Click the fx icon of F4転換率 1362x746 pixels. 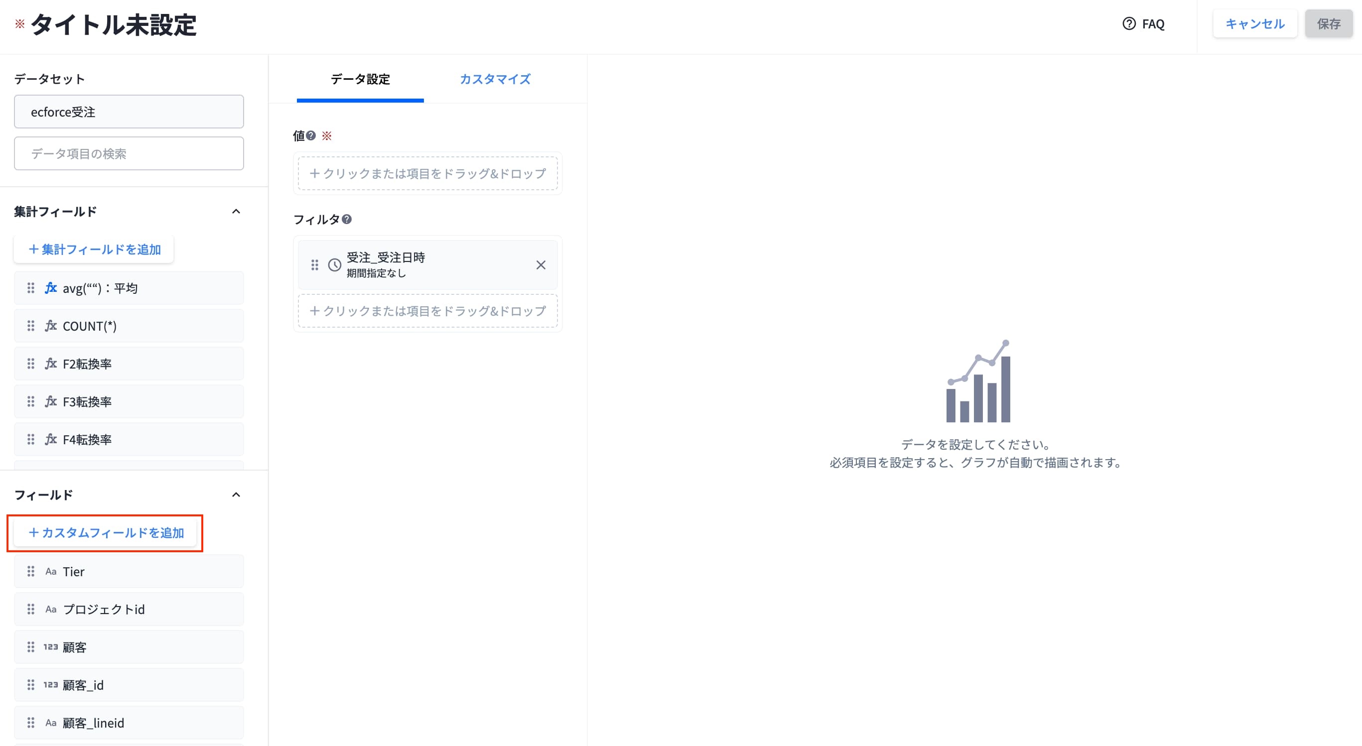[51, 439]
